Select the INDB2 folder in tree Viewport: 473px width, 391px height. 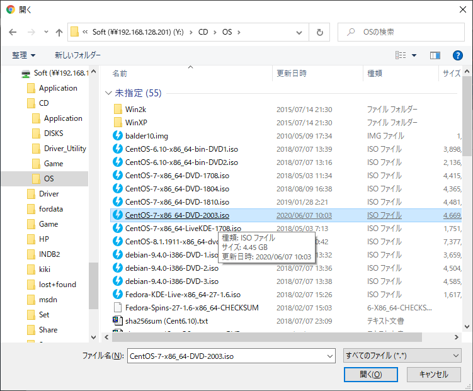(43, 254)
